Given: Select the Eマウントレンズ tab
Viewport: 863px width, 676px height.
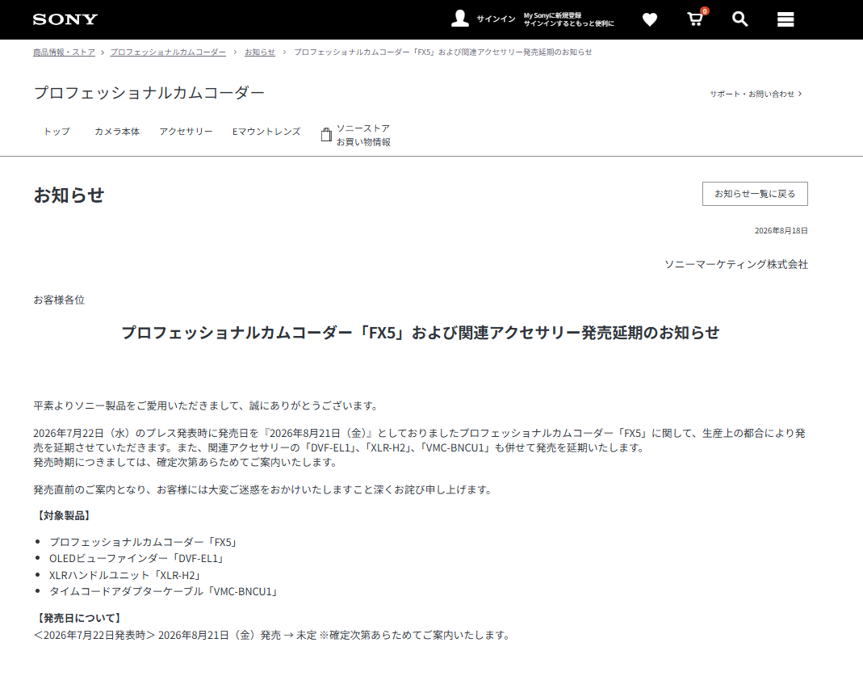Looking at the screenshot, I should (266, 132).
